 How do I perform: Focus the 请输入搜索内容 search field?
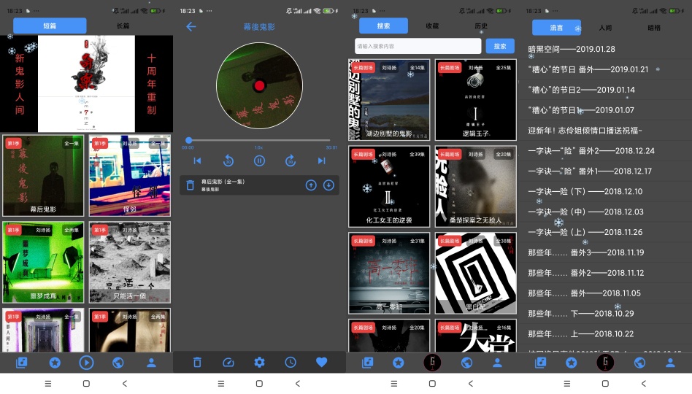[x=418, y=46]
